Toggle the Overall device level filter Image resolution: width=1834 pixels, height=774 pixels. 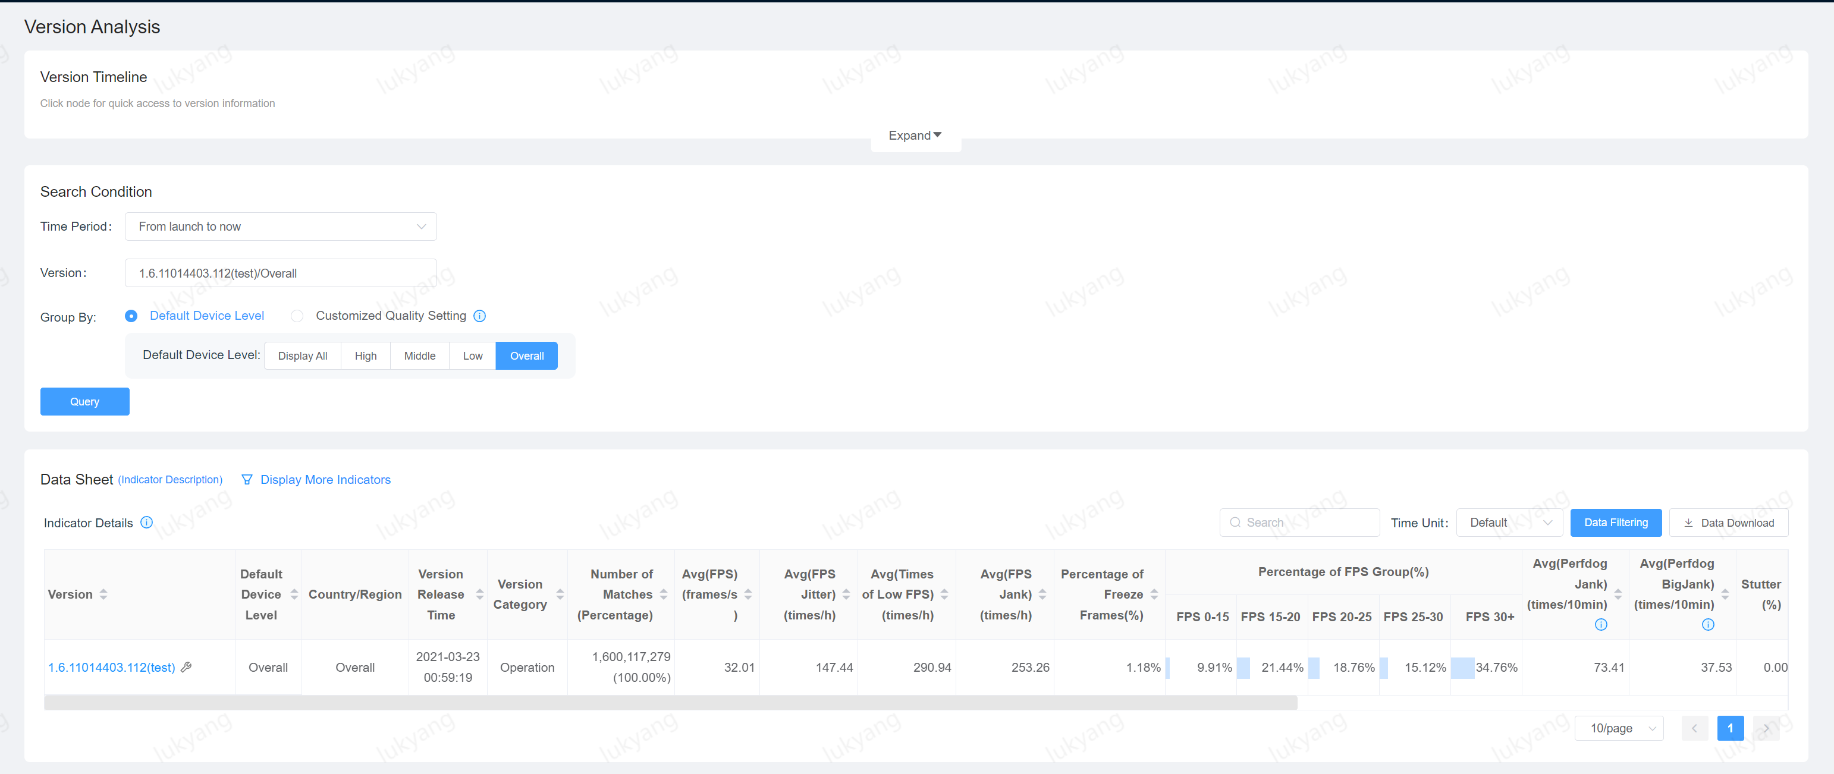point(526,355)
